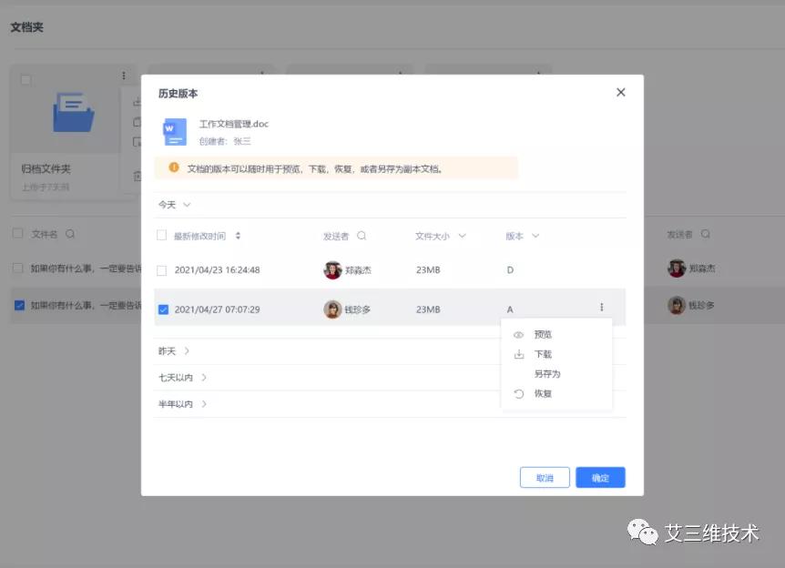Open the 今天 date filter dropdown
The image size is (785, 568).
[173, 205]
